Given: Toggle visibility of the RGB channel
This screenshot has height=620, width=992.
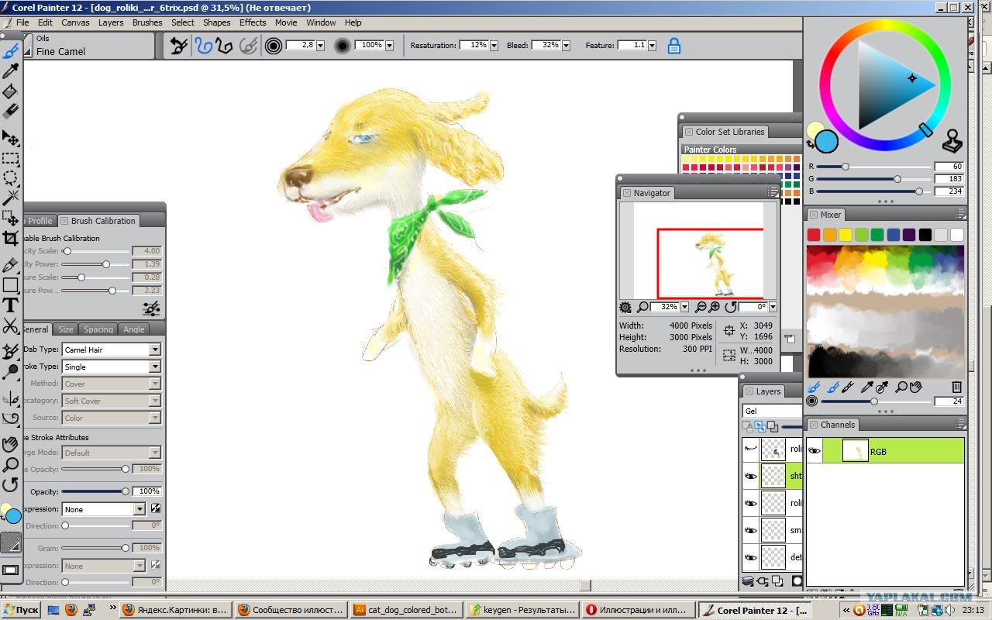Looking at the screenshot, I should pos(815,450).
